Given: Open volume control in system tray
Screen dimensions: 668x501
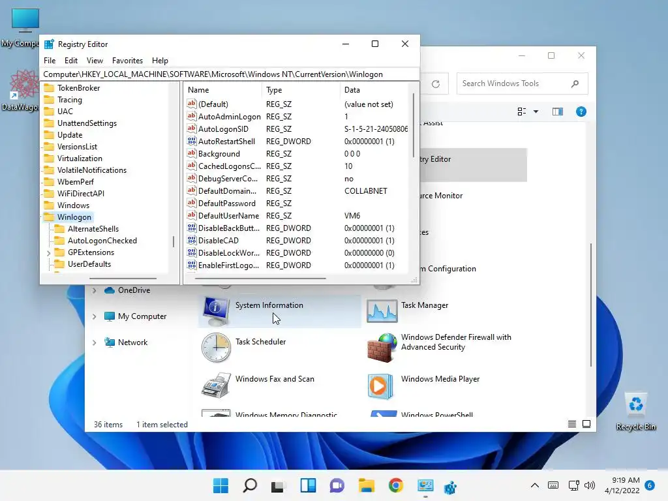Looking at the screenshot, I should click(x=590, y=485).
